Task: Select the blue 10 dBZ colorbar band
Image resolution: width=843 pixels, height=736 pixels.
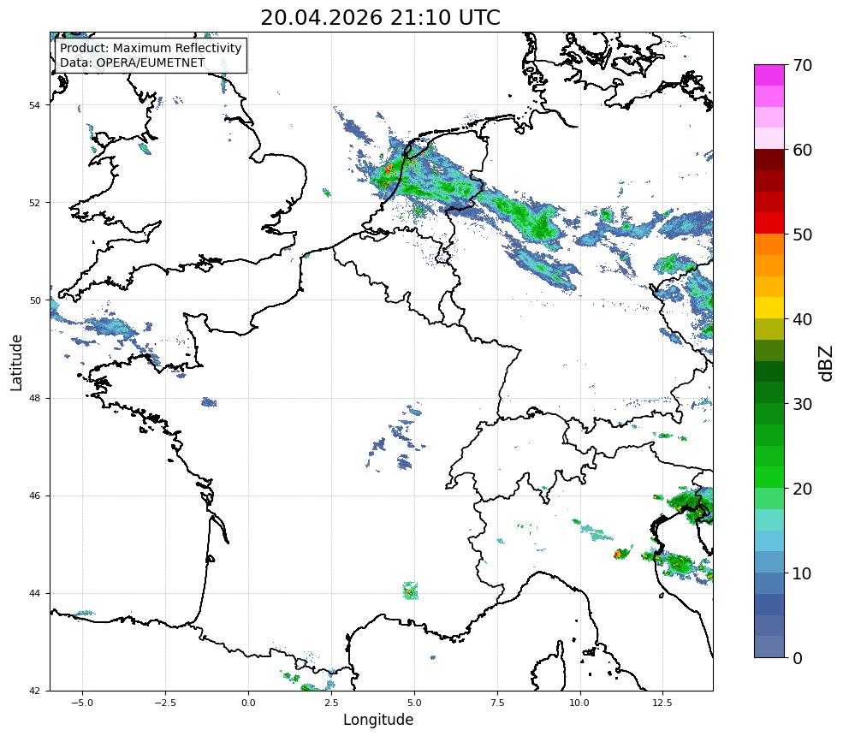Action: [769, 583]
